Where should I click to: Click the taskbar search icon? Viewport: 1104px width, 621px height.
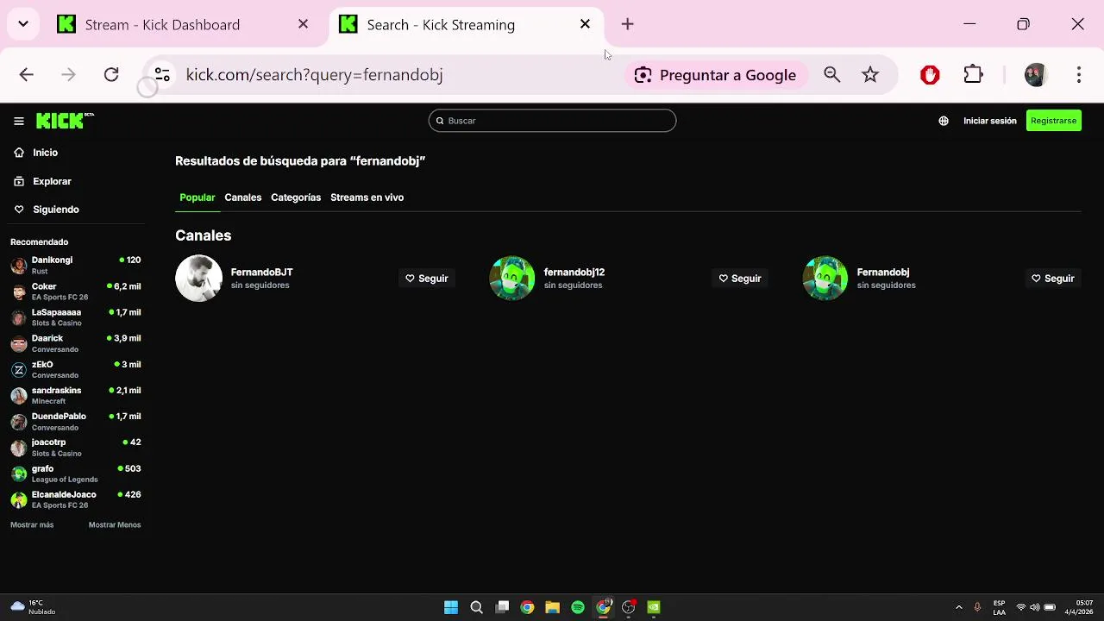476,607
